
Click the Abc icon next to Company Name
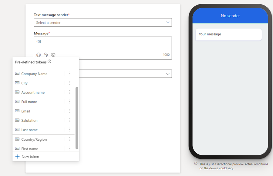tap(17, 73)
